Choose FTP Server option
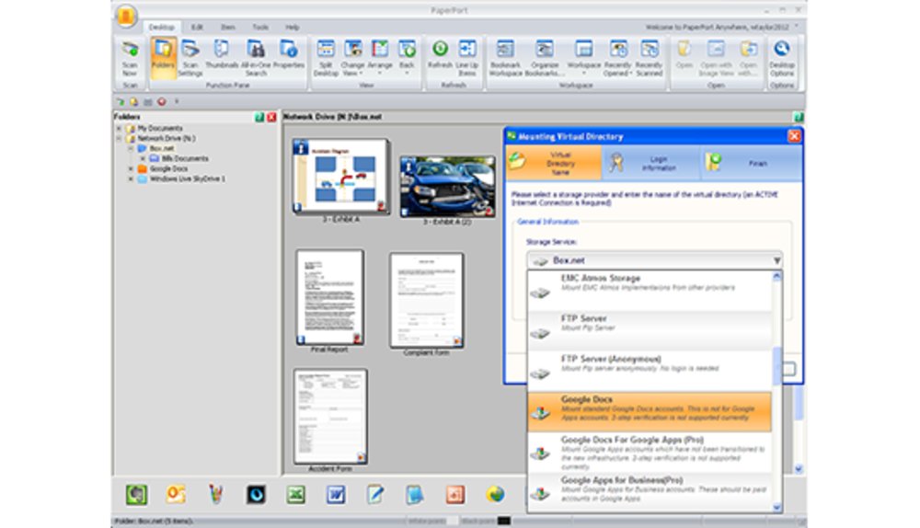This screenshot has height=528, width=920. click(650, 330)
